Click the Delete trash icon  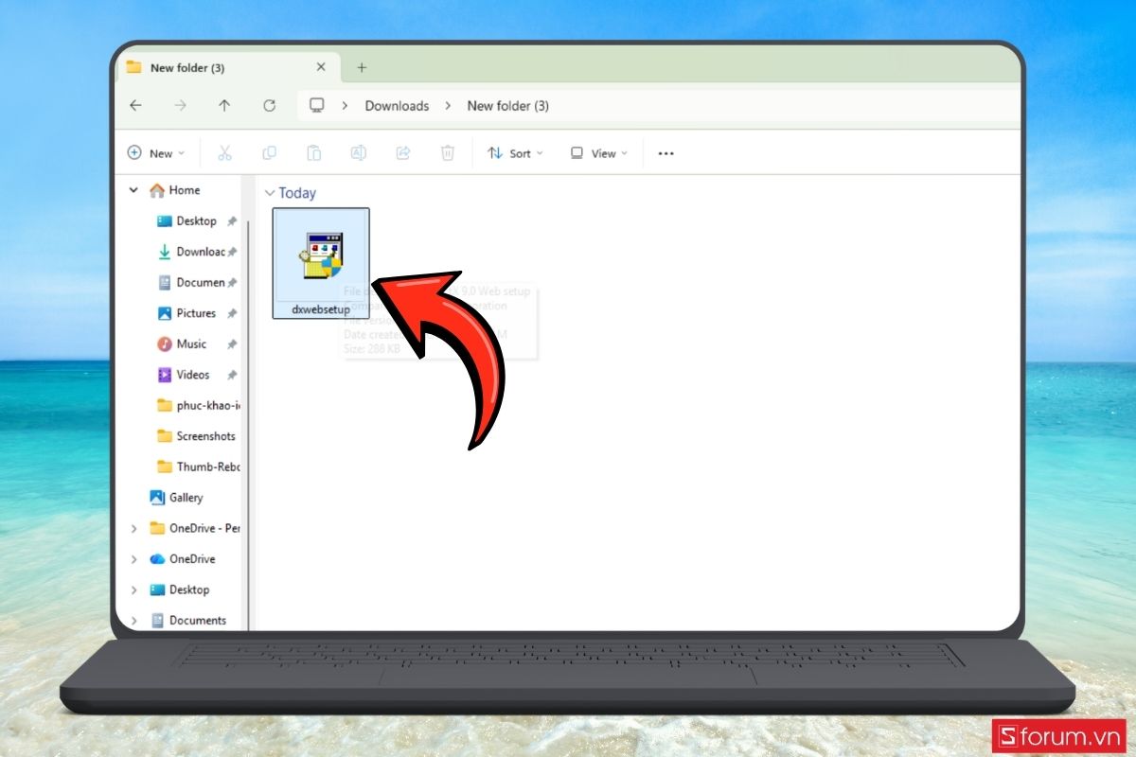[448, 153]
